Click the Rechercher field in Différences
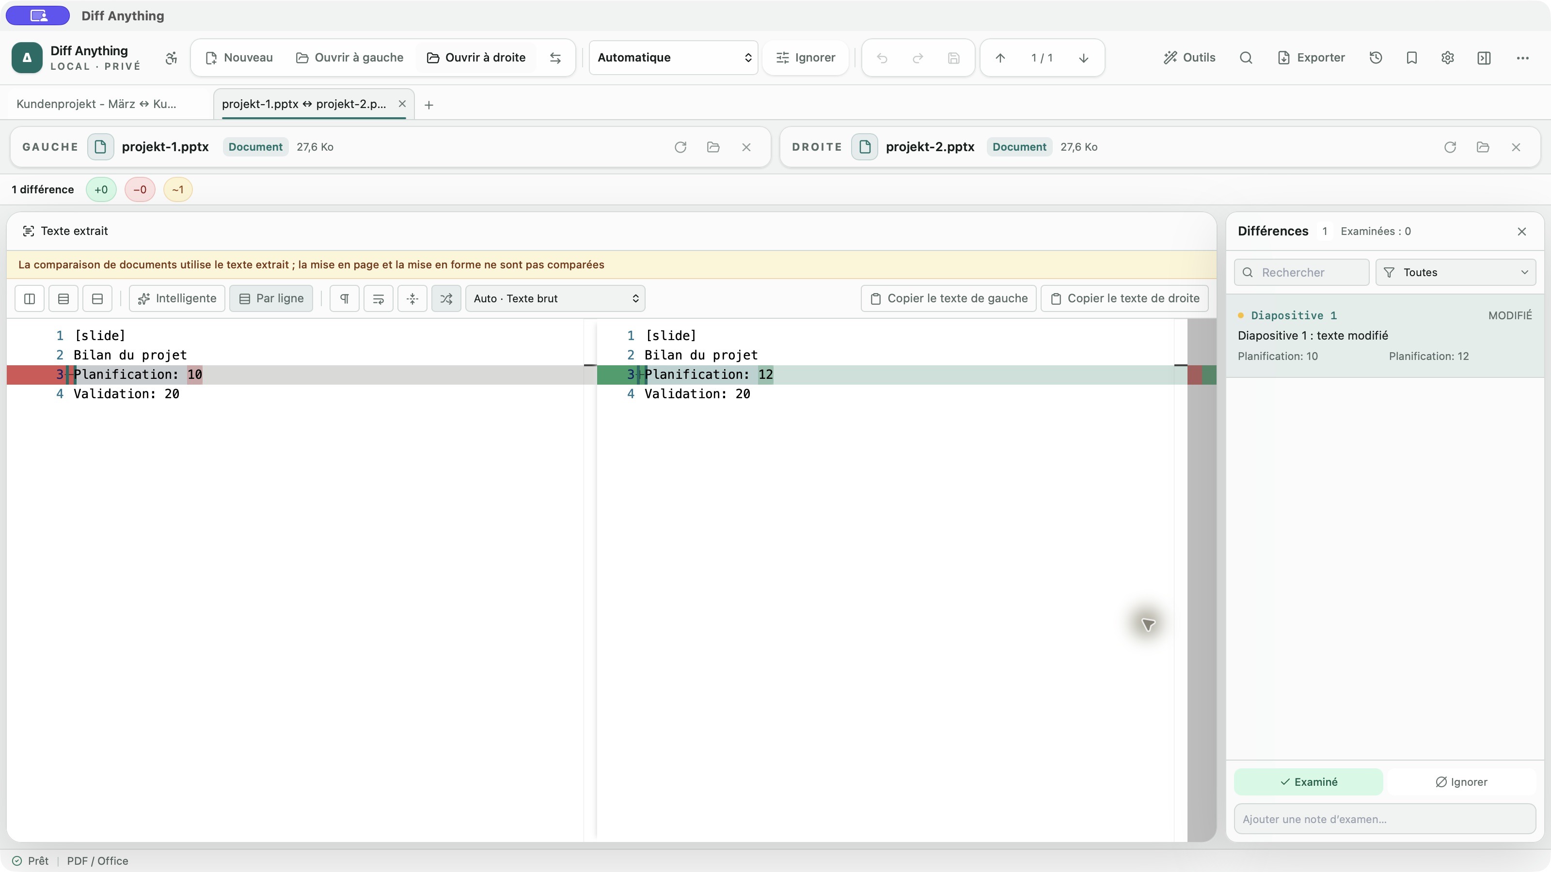Image resolution: width=1551 pixels, height=872 pixels. [1302, 273]
